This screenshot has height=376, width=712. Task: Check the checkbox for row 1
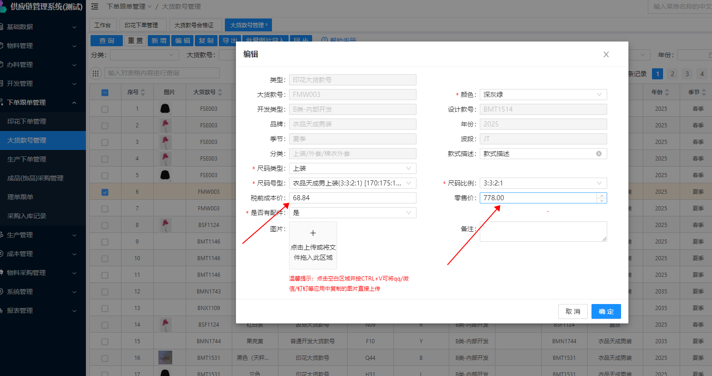[x=105, y=109]
